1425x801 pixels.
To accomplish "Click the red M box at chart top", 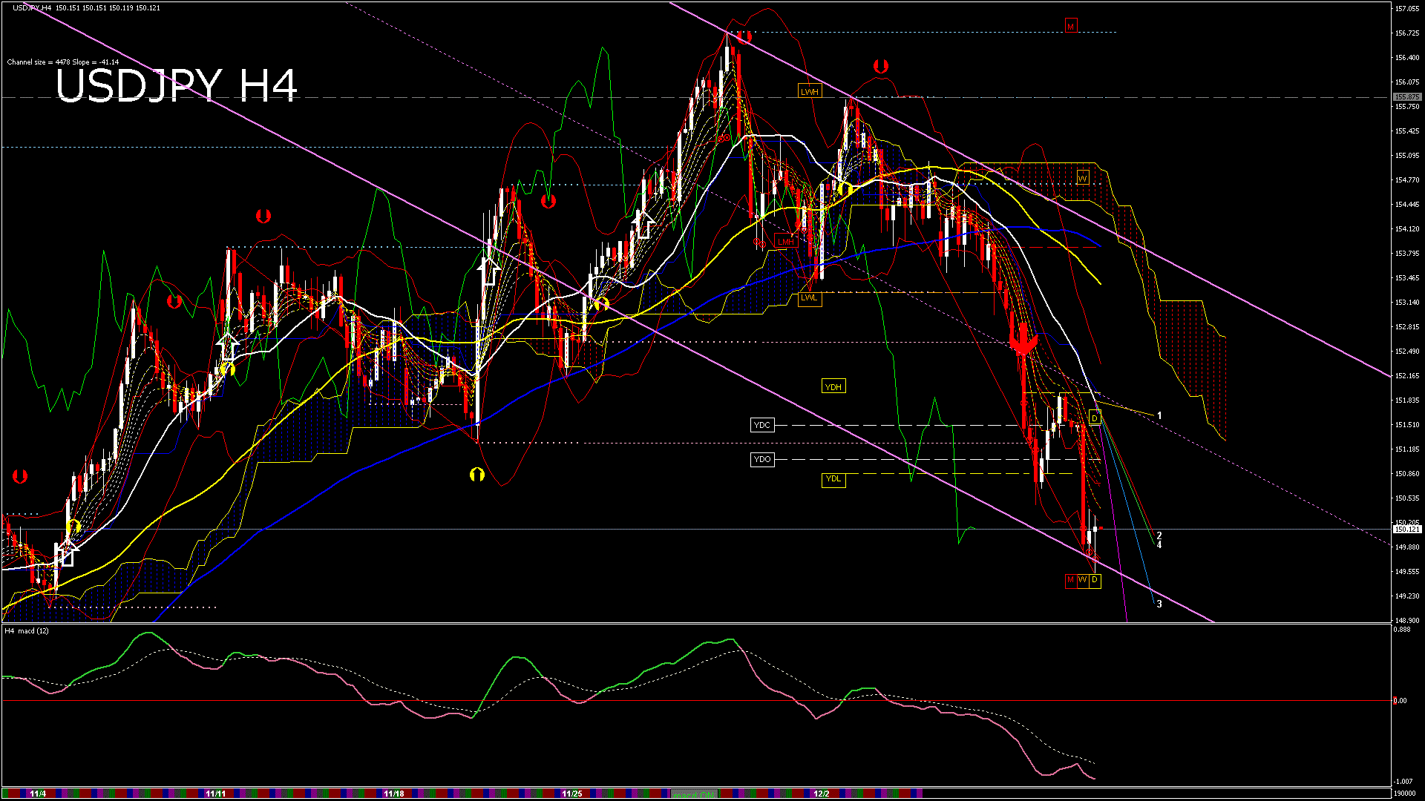I will pyautogui.click(x=1070, y=27).
